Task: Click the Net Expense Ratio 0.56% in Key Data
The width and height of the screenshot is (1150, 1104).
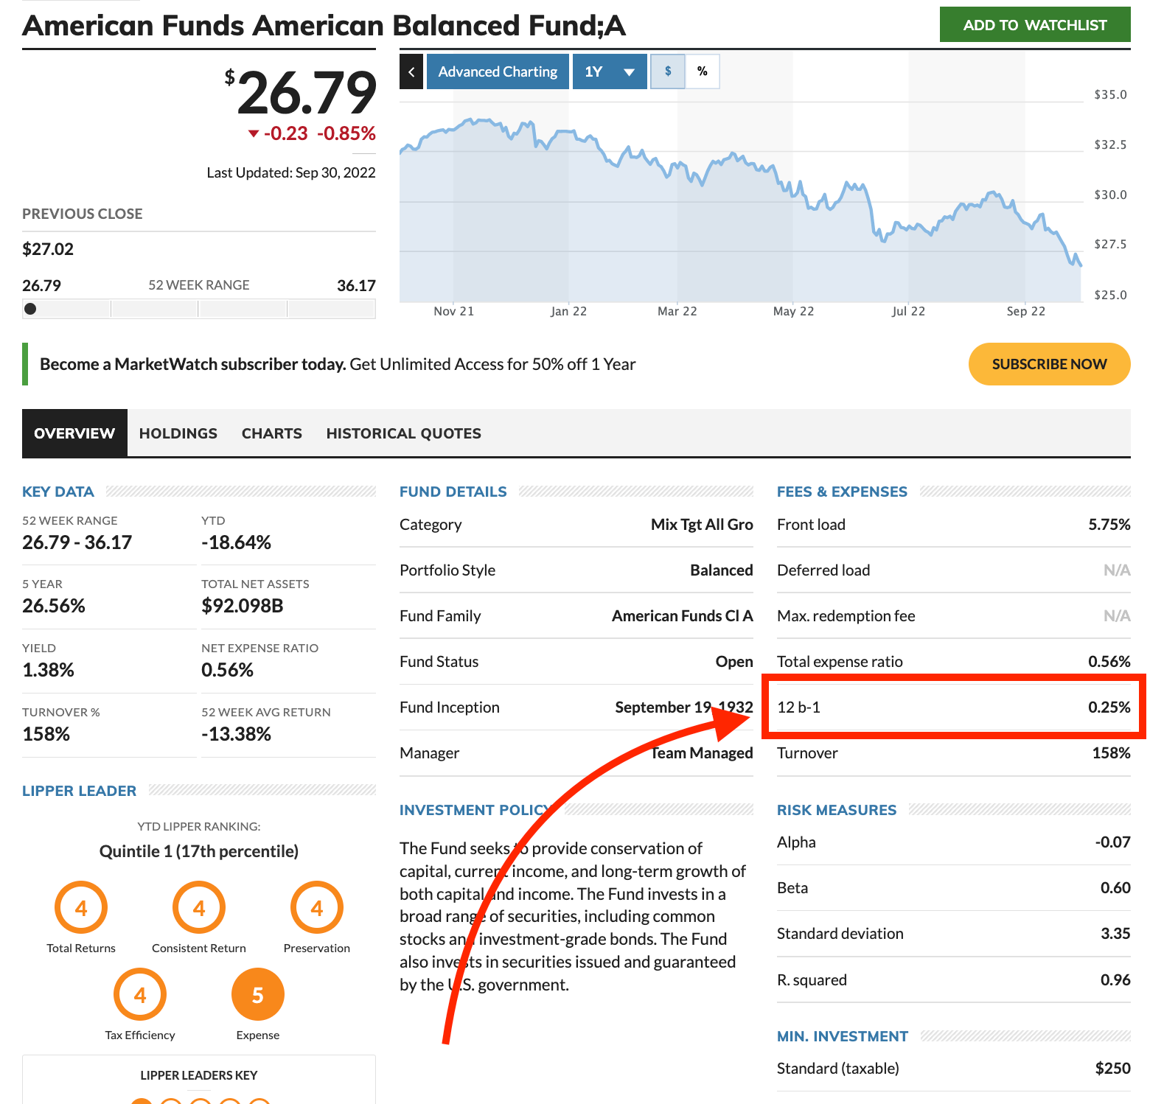Action: pos(227,670)
